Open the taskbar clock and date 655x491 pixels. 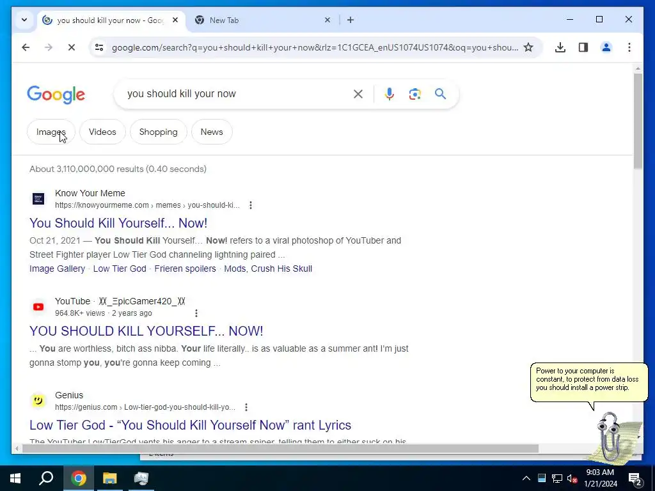point(600,478)
